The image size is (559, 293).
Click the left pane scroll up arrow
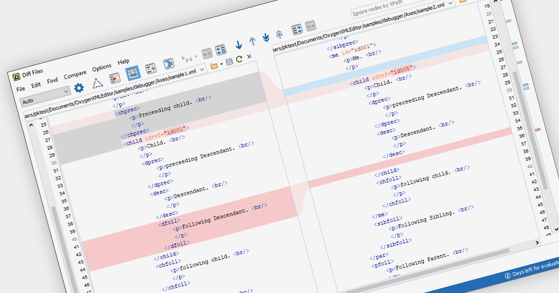[x=31, y=125]
